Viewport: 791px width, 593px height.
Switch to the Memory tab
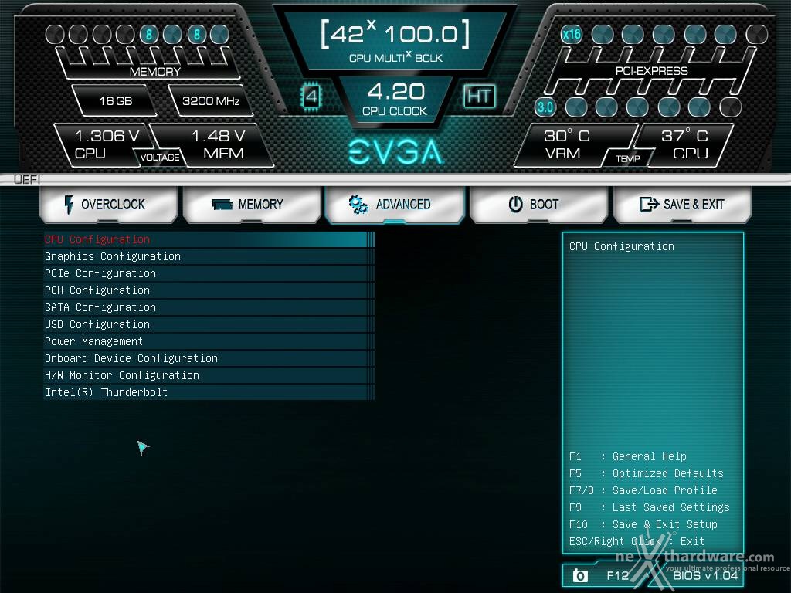pyautogui.click(x=253, y=204)
